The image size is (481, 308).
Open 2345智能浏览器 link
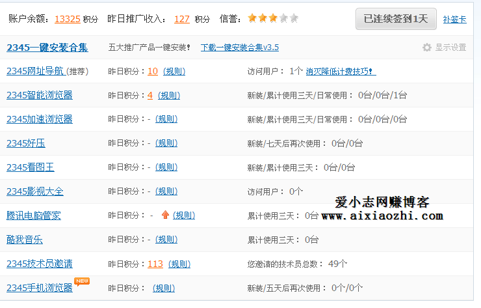40,95
